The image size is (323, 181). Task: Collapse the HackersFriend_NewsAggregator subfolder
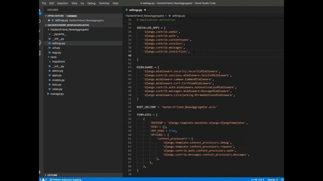48,30
